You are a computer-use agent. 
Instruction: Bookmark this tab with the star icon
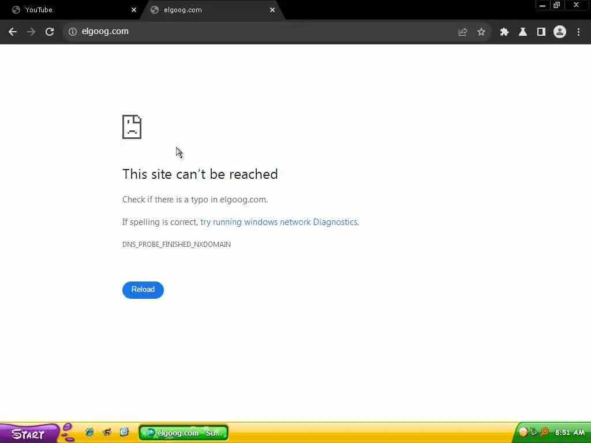481,32
